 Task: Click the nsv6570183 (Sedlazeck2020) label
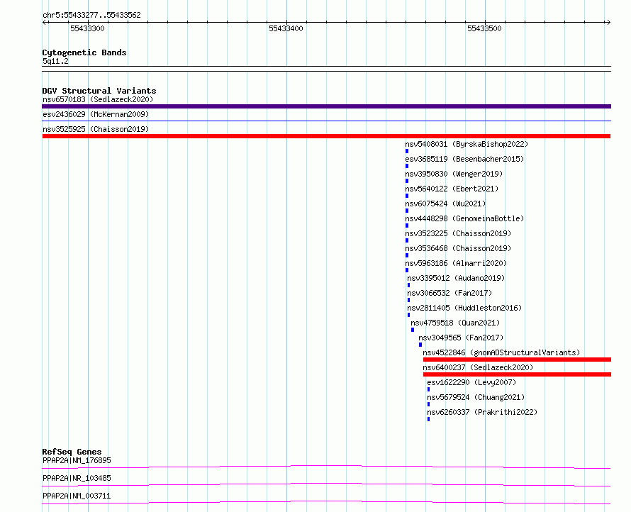click(x=98, y=99)
